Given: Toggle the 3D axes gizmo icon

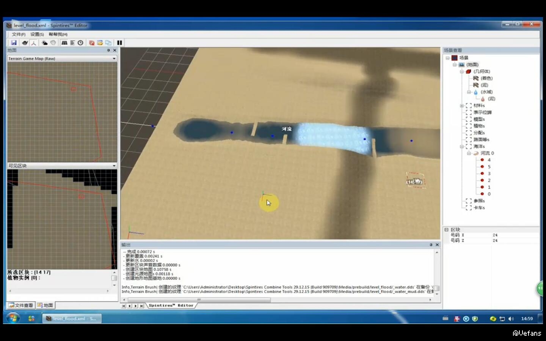Looking at the screenshot, I should click(x=33, y=43).
